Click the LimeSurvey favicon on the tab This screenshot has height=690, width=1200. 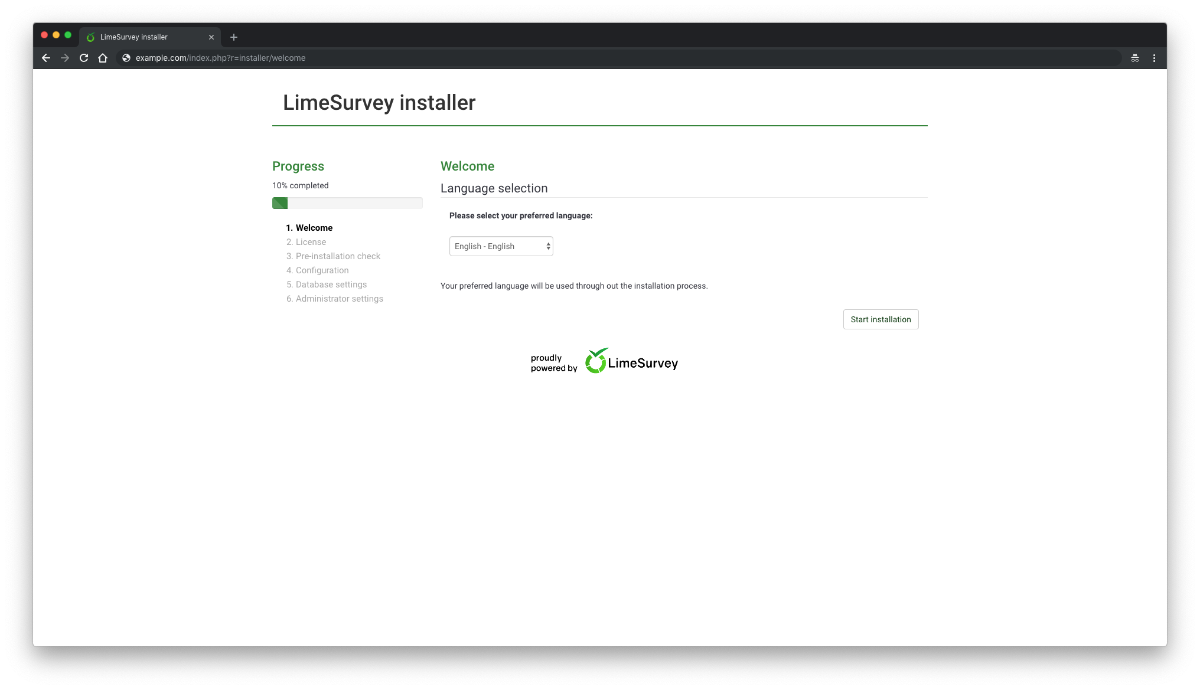90,37
